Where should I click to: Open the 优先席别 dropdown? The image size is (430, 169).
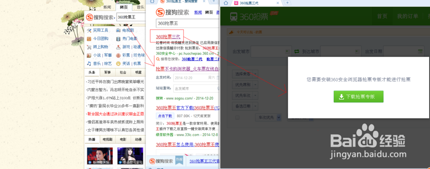click(245, 85)
